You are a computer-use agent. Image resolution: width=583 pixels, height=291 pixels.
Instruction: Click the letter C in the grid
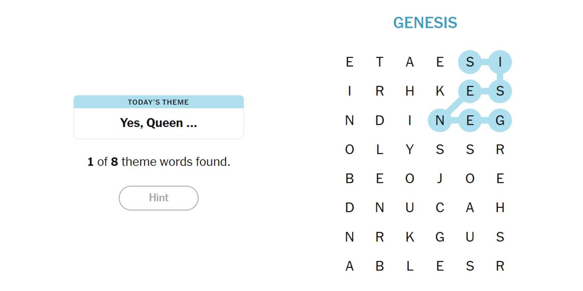click(440, 208)
